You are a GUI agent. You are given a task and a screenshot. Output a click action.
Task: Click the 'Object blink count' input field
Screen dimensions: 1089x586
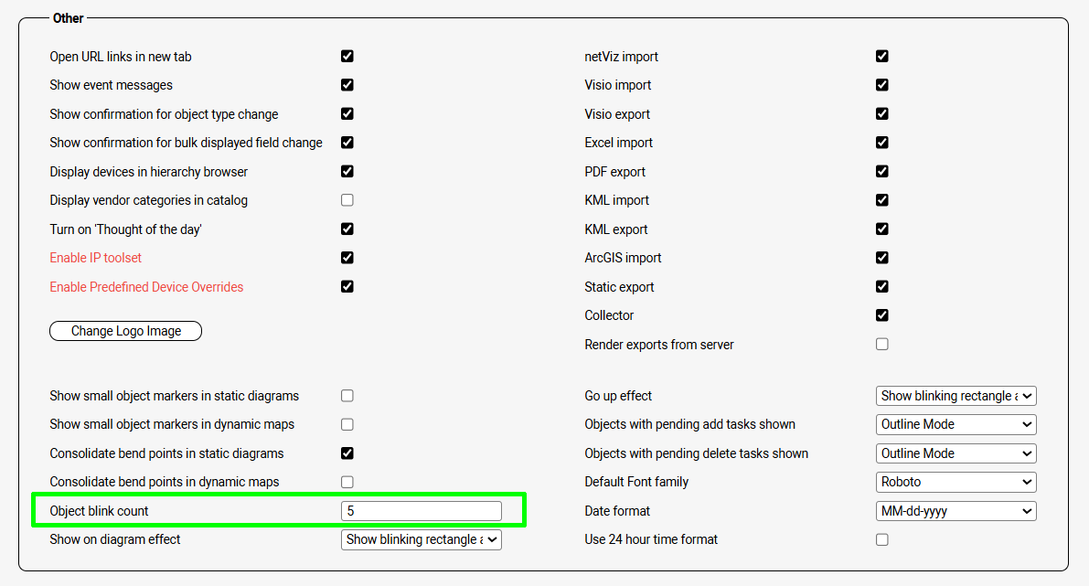click(422, 511)
